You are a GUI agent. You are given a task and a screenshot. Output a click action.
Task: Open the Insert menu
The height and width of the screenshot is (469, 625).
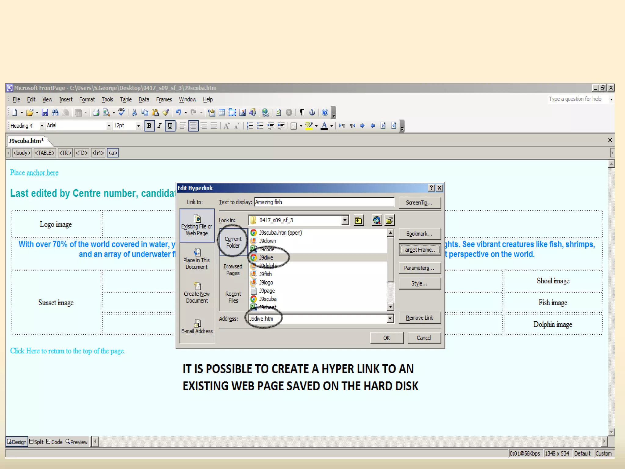[x=66, y=100]
